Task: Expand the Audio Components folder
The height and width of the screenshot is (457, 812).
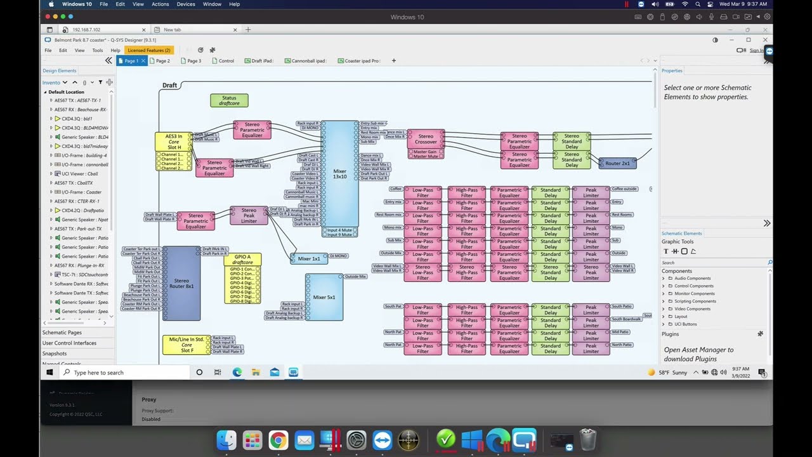Action: pos(664,279)
